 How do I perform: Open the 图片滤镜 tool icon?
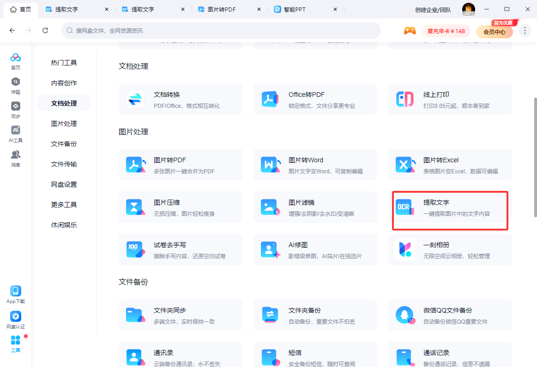(270, 207)
